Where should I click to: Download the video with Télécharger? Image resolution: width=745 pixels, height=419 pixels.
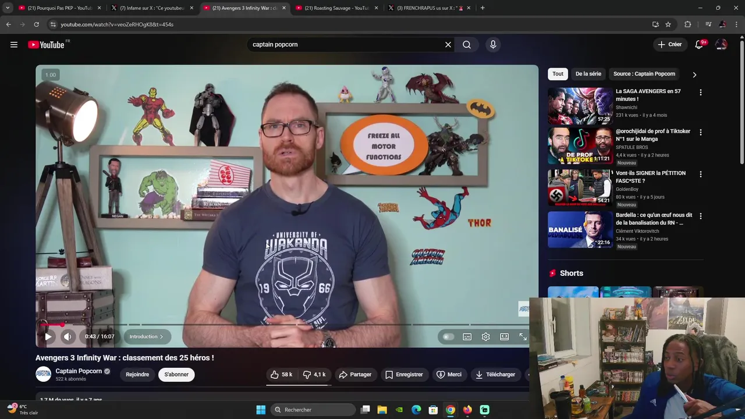click(x=495, y=374)
